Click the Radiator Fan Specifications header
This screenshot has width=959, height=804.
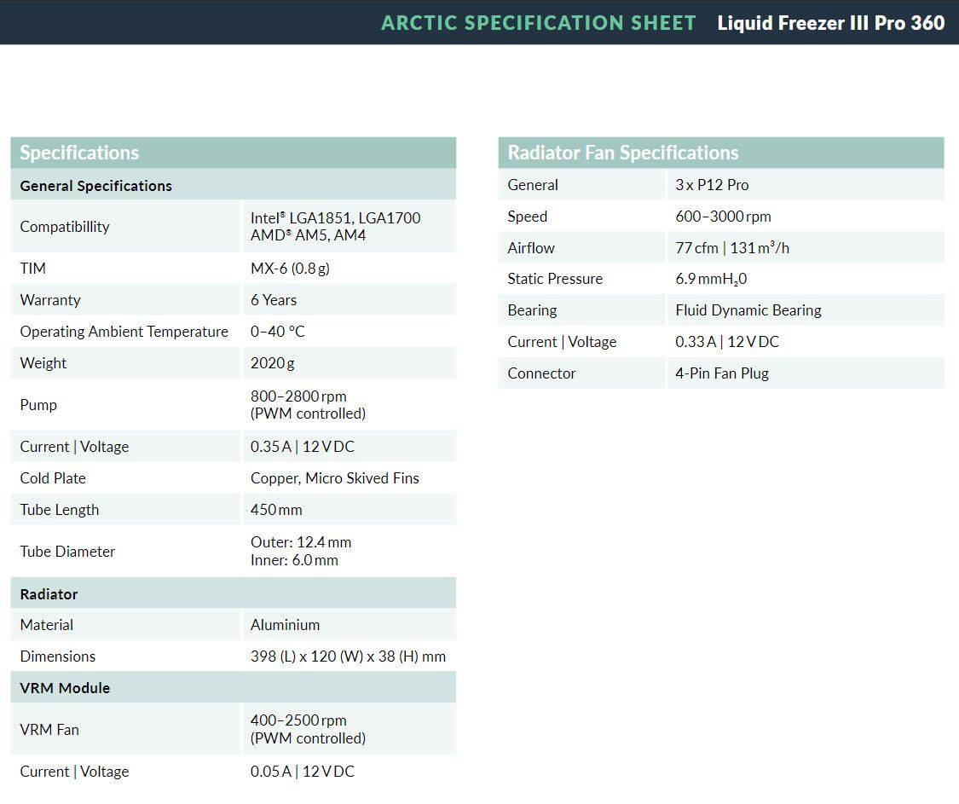click(622, 153)
